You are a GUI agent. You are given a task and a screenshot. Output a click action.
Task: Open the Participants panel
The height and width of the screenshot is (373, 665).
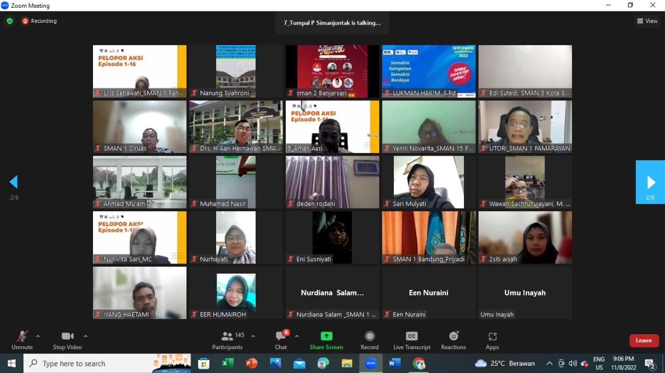[x=227, y=340]
